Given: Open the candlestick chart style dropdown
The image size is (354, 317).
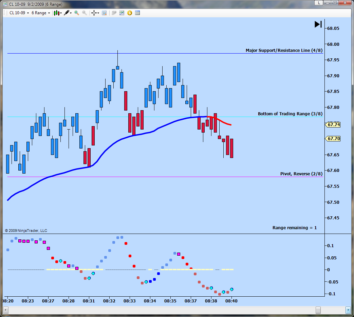Looking at the screenshot, I should tap(58, 13).
